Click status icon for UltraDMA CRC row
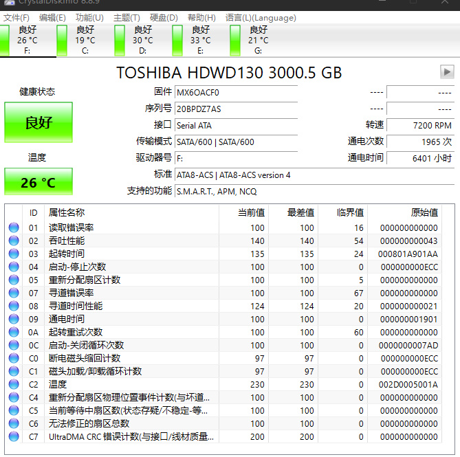Viewport: 460px width, 457px height. [x=14, y=436]
